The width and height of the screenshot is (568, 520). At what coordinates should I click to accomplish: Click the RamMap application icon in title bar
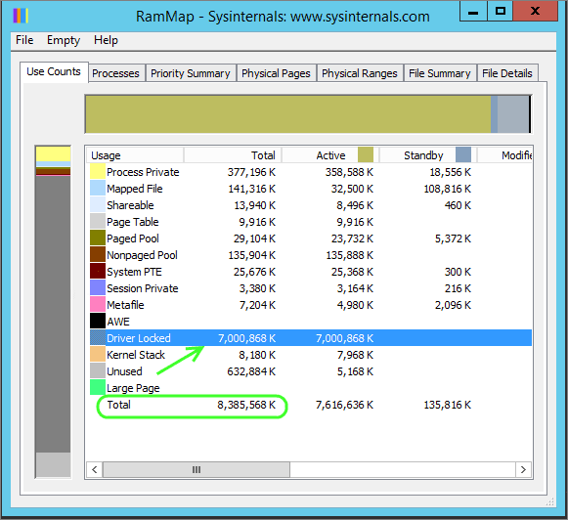pos(21,16)
